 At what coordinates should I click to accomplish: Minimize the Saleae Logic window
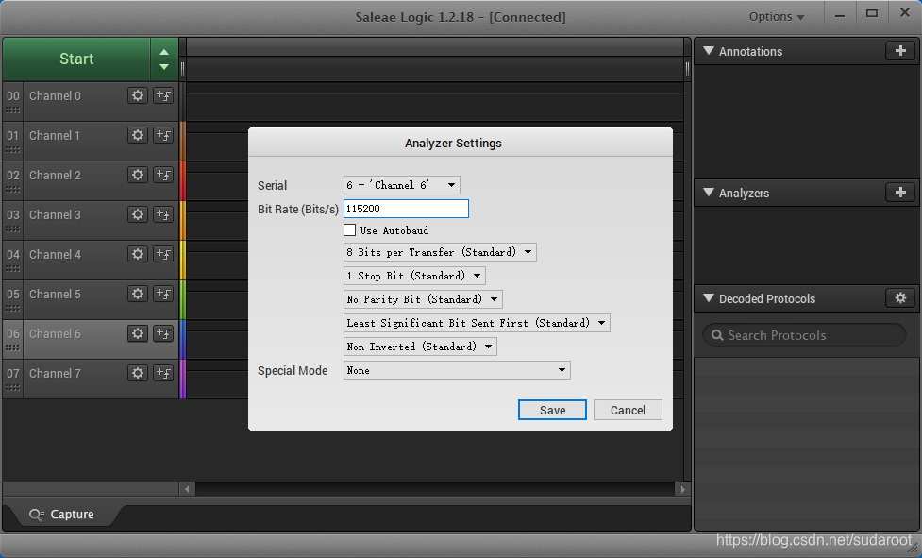coord(840,16)
